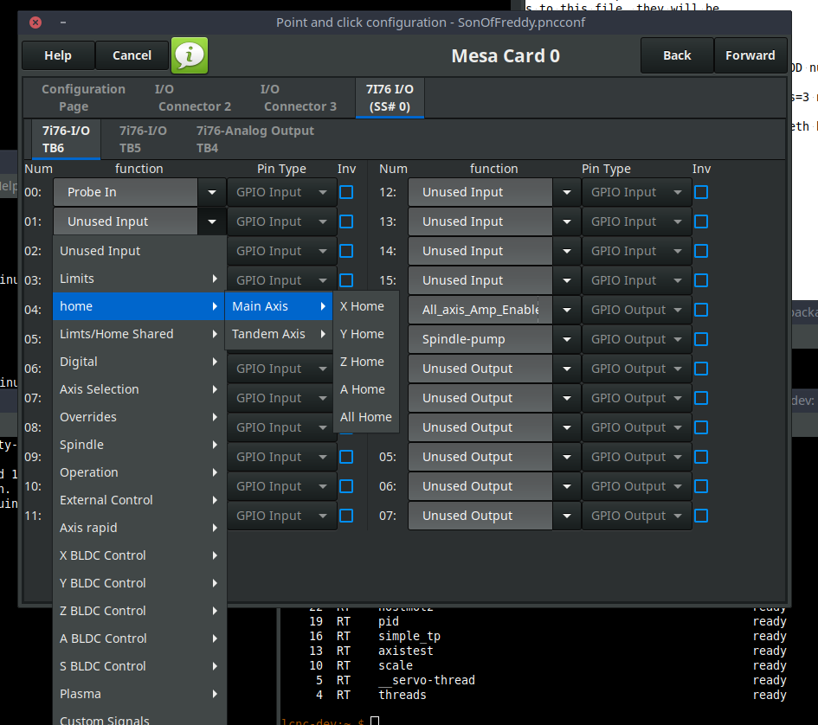The width and height of the screenshot is (818, 725).
Task: Toggle Inv checkbox for output row 07
Action: (701, 516)
